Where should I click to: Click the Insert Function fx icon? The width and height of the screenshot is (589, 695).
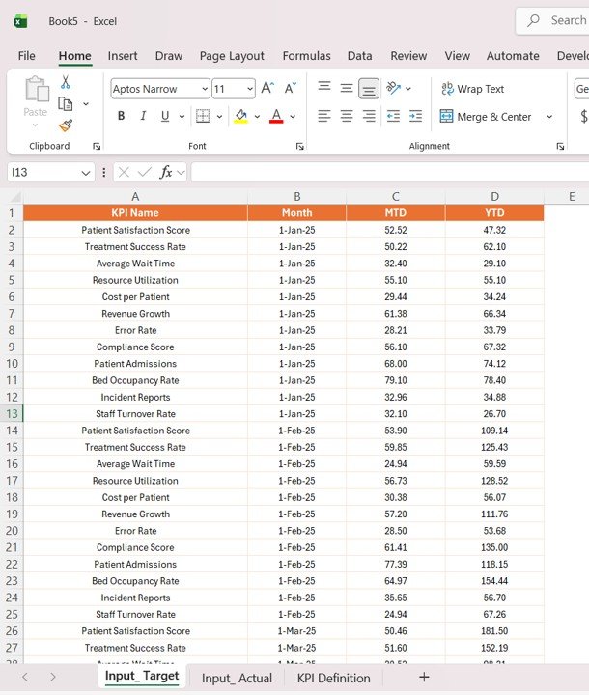click(x=166, y=172)
